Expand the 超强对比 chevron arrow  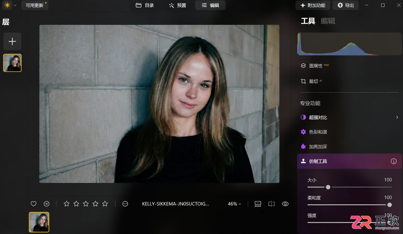(397, 117)
